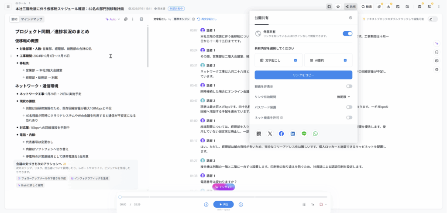Click the 日本語 language label in header

[x=161, y=9]
